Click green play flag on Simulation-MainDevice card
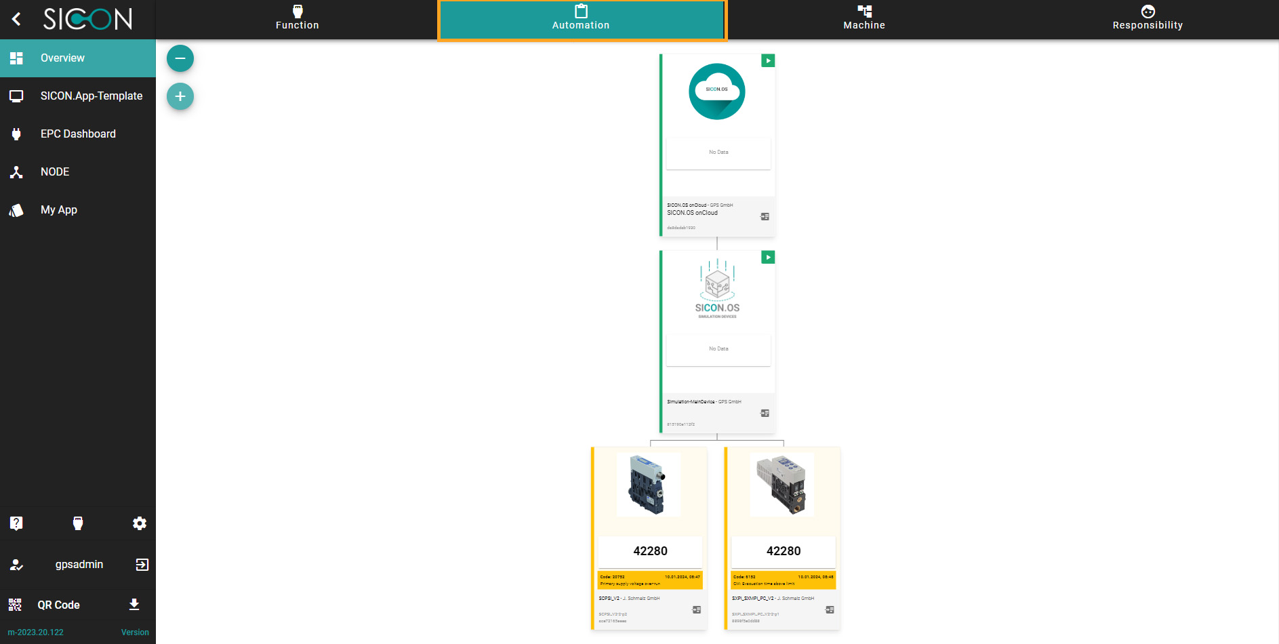Image resolution: width=1279 pixels, height=644 pixels. pos(768,258)
